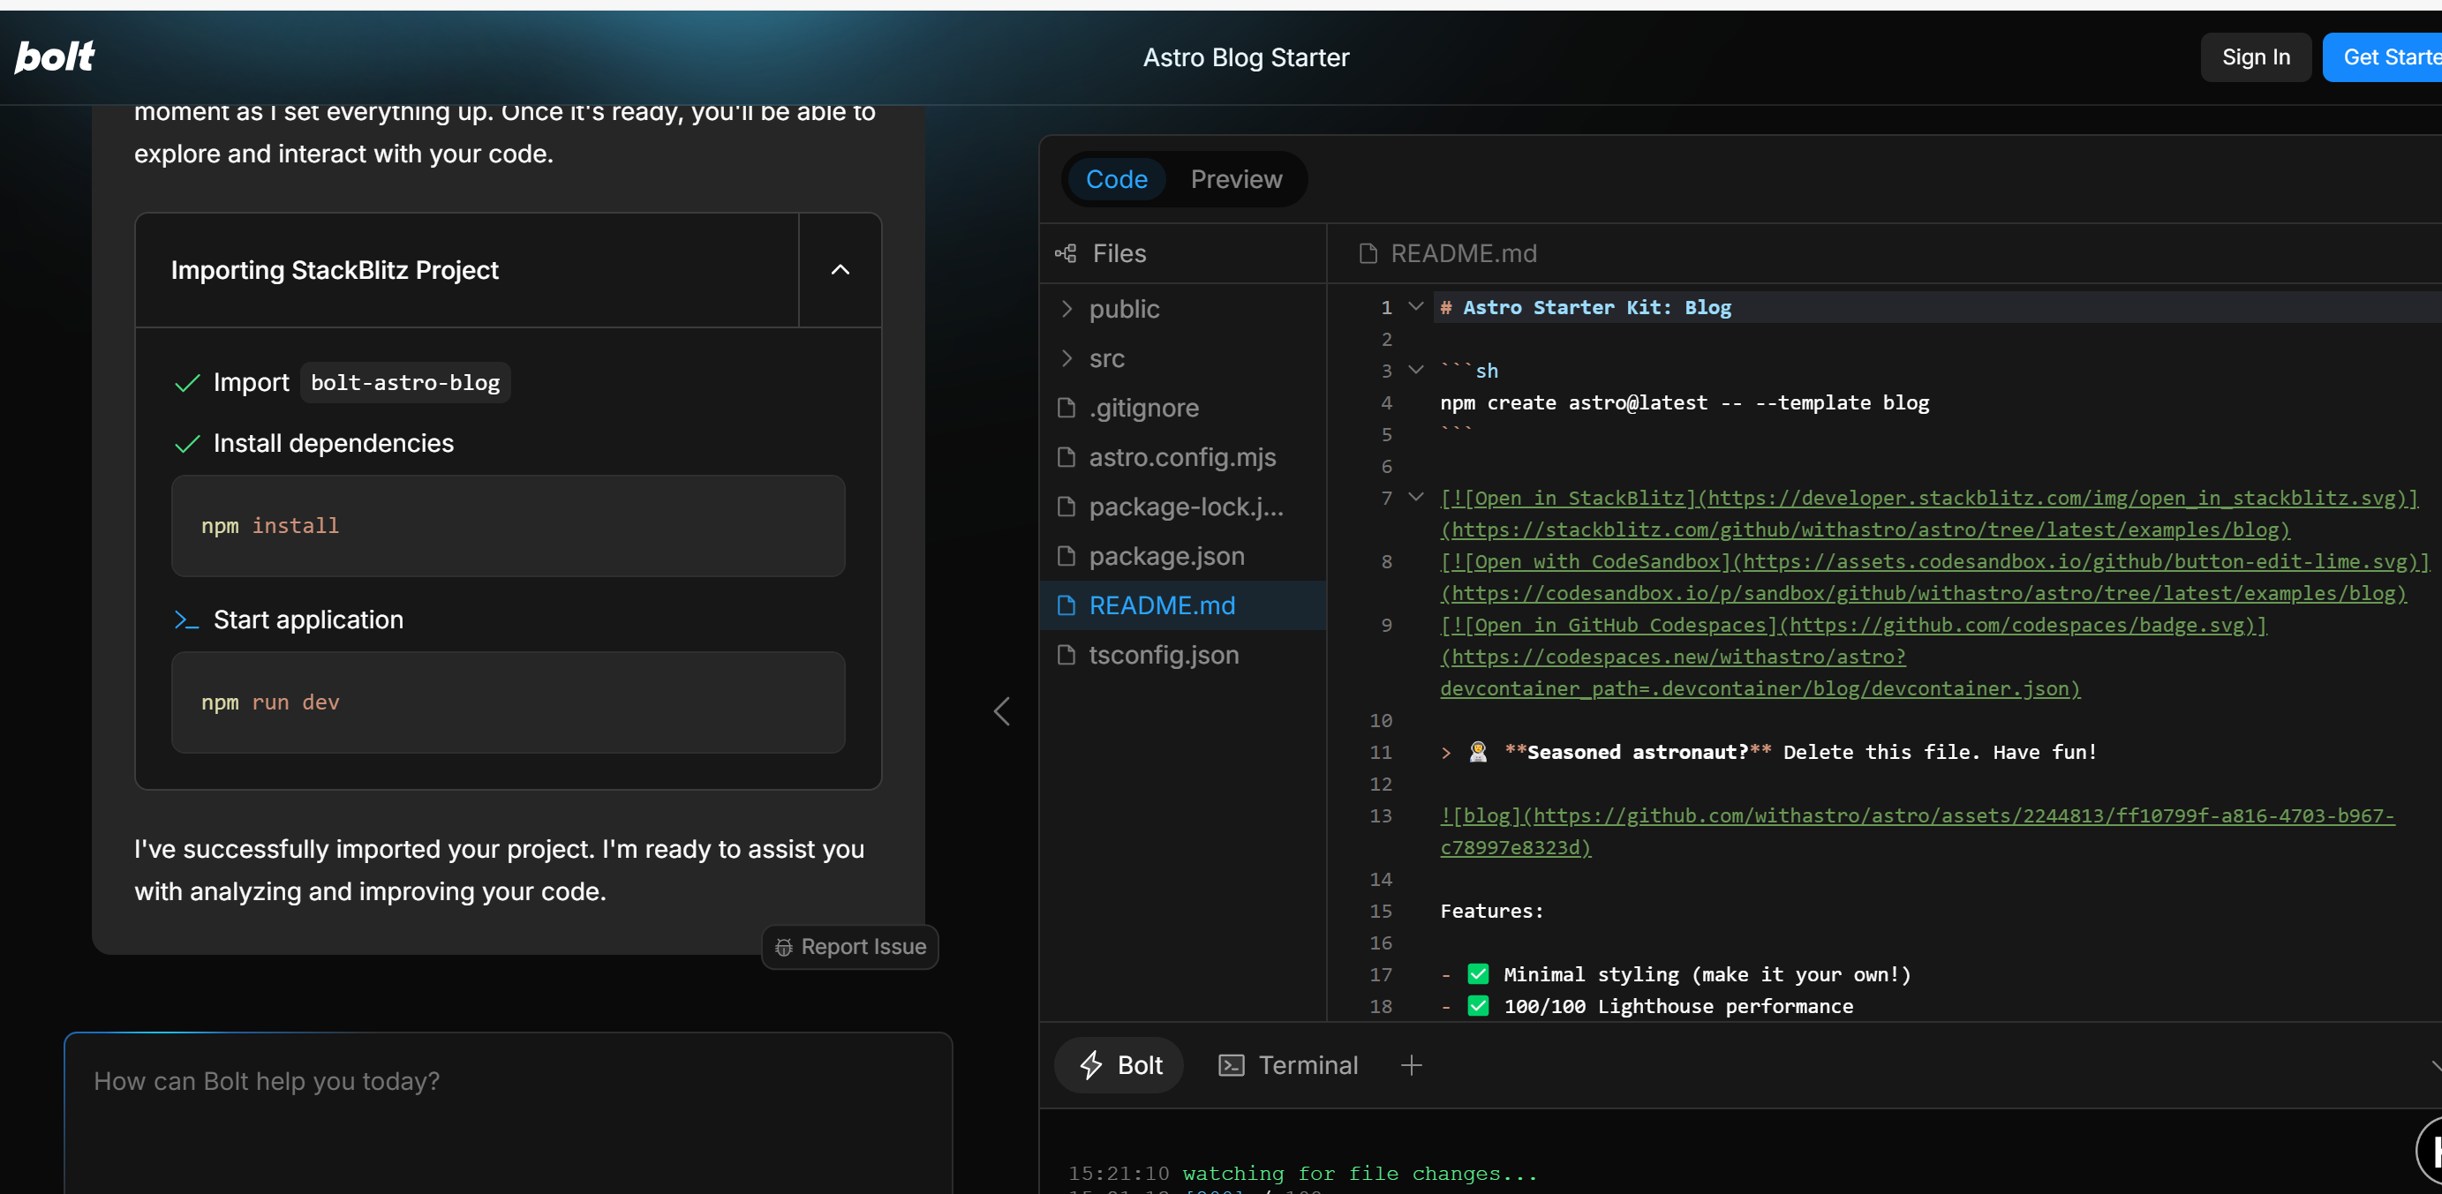Click the Files tree icon

[1066, 253]
